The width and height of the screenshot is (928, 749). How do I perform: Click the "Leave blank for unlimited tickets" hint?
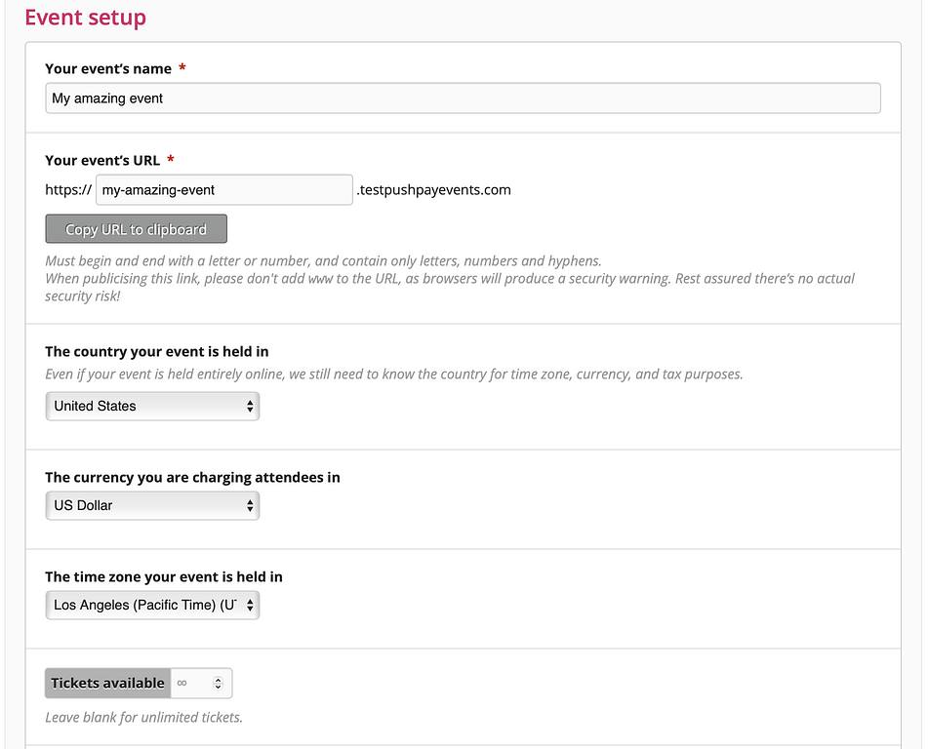click(143, 718)
